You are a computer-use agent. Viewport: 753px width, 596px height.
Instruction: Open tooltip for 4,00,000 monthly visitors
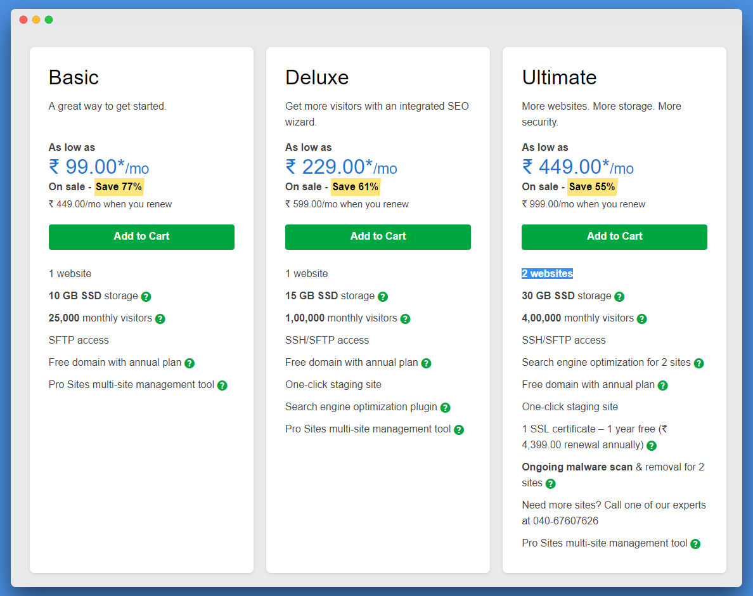pos(642,318)
